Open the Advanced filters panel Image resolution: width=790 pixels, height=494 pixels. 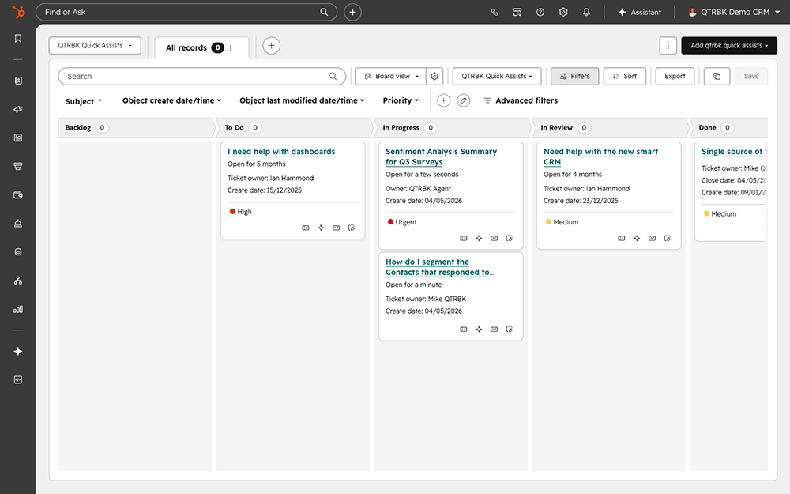tap(521, 101)
